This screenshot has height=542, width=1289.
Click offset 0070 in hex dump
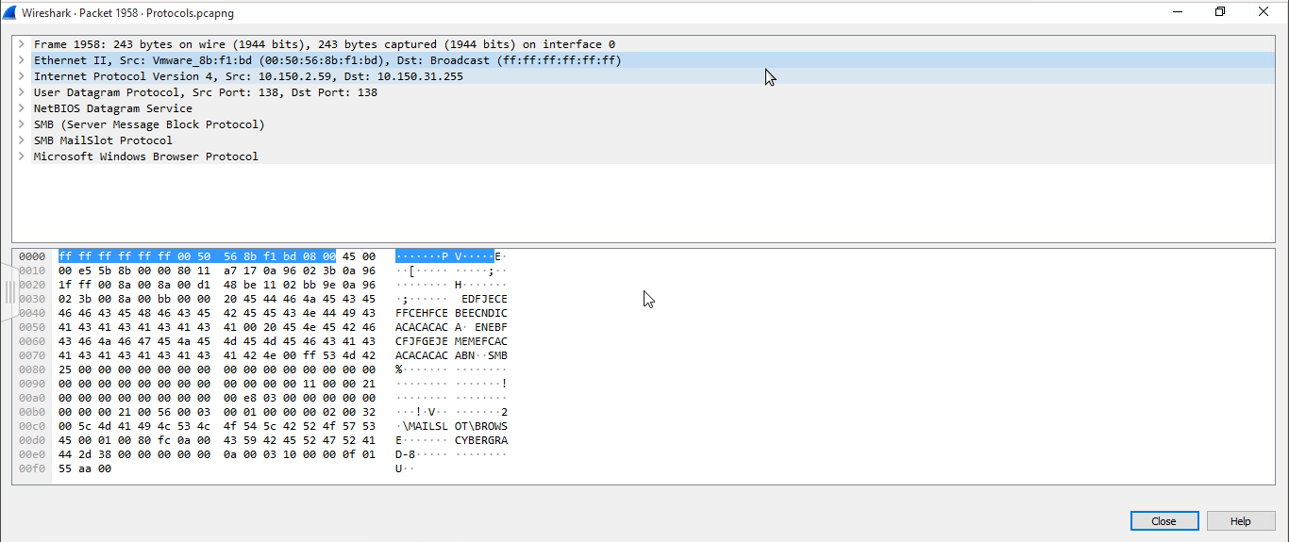coord(32,355)
